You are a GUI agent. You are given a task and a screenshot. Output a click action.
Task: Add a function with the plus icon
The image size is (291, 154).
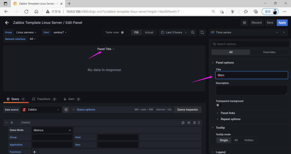[x=35, y=152]
